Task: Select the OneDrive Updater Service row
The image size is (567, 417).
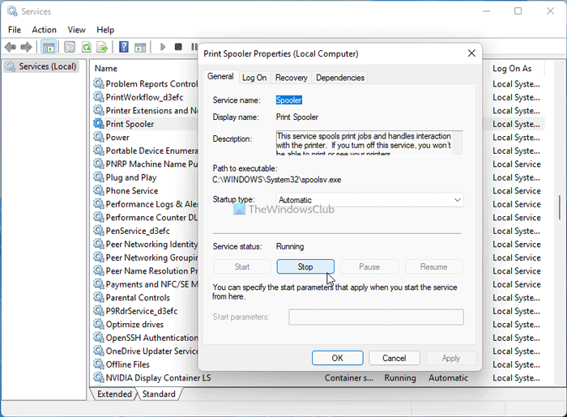Action: 145,351
